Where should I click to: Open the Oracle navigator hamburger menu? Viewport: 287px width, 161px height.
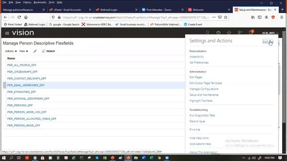(x=7, y=33)
